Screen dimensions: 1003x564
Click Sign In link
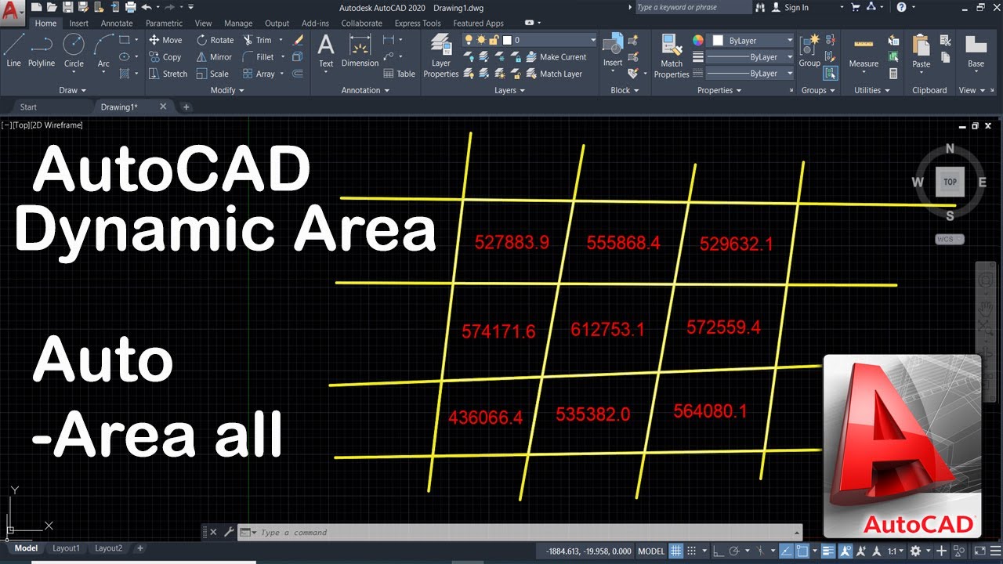795,7
